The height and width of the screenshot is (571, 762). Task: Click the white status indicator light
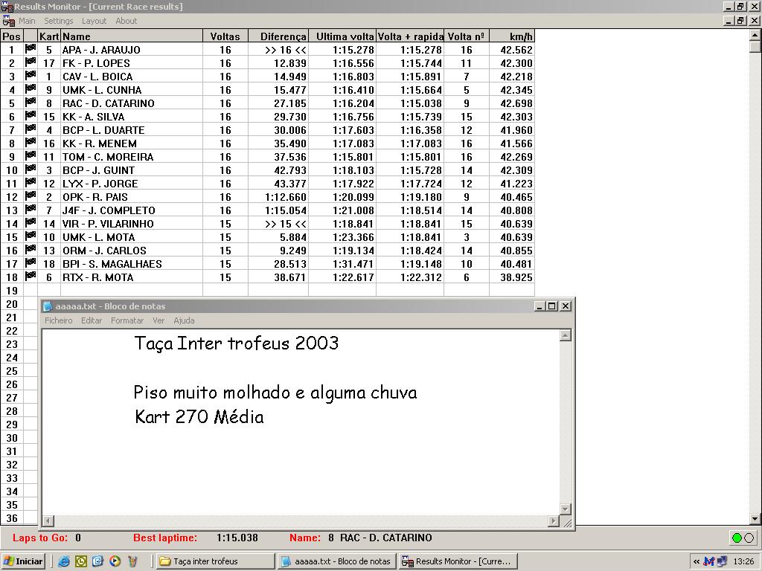click(749, 538)
